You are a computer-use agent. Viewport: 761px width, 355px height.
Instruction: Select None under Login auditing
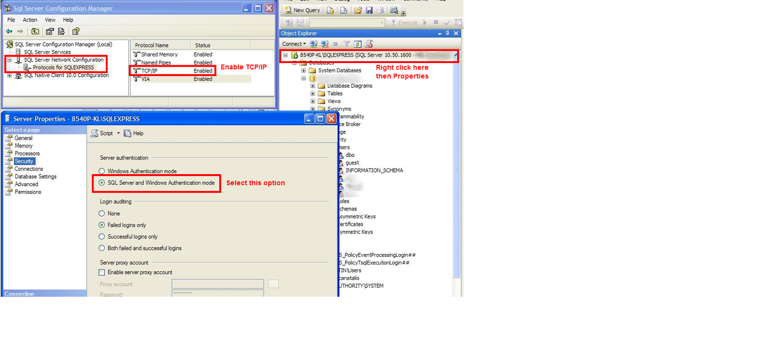(102, 213)
